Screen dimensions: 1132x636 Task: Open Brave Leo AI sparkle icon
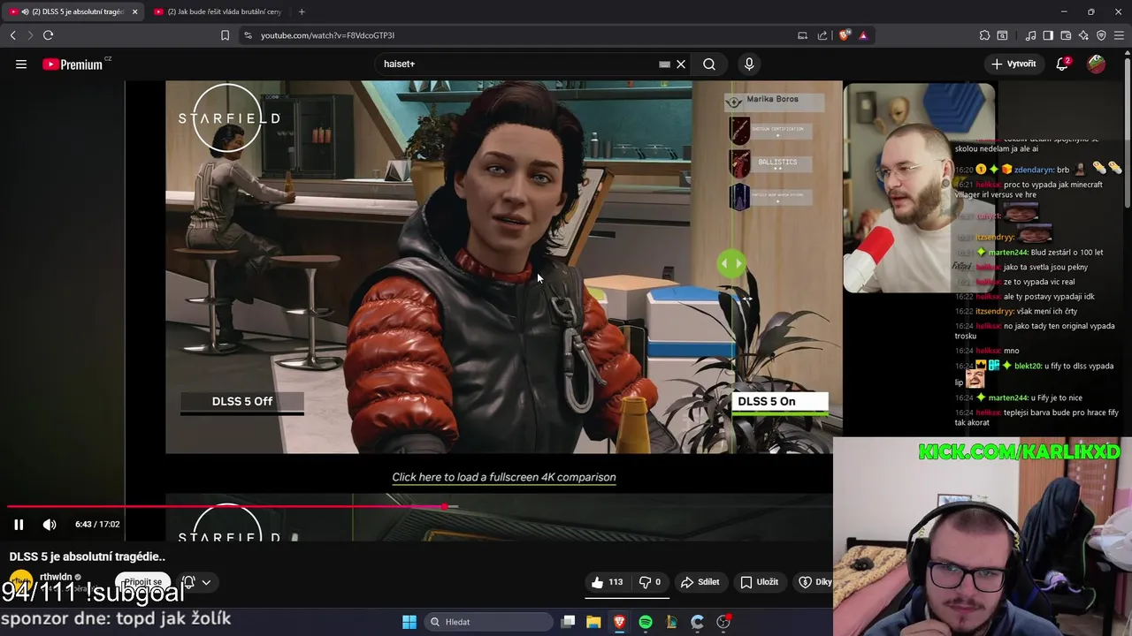[x=1083, y=35]
